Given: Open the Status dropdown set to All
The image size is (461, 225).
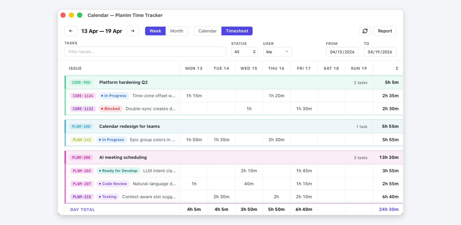Looking at the screenshot, I should coord(245,52).
